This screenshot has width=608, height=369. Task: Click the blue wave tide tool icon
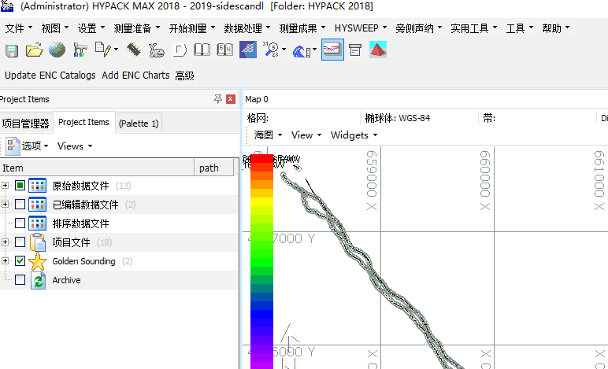[302, 50]
